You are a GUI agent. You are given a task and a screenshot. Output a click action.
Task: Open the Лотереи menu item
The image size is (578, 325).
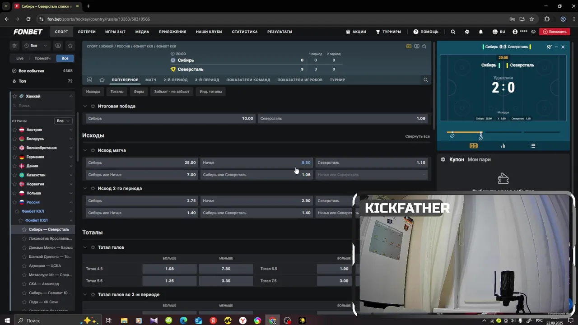pos(87,32)
